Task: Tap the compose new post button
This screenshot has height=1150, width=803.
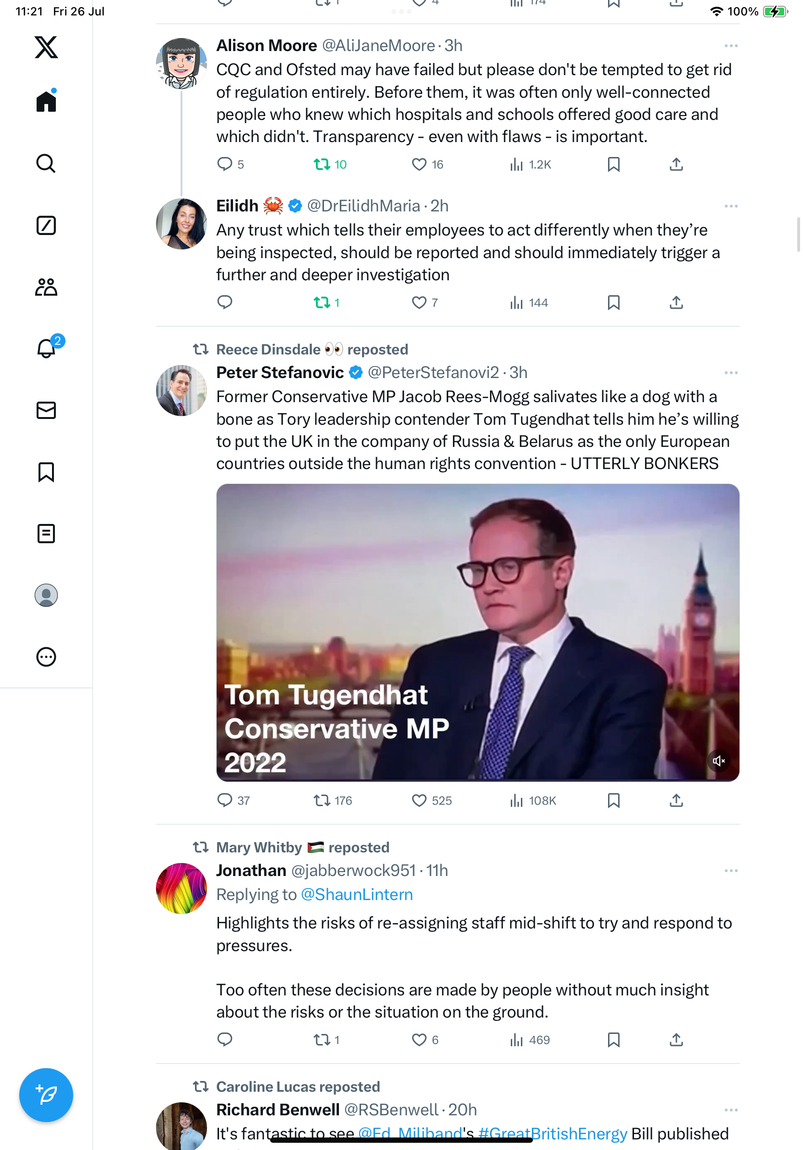Action: click(x=46, y=1095)
